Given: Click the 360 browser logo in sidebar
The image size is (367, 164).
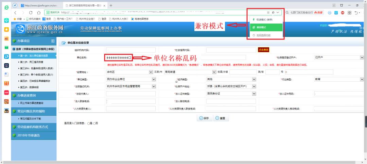Looking at the screenshot, I should point(6,7).
